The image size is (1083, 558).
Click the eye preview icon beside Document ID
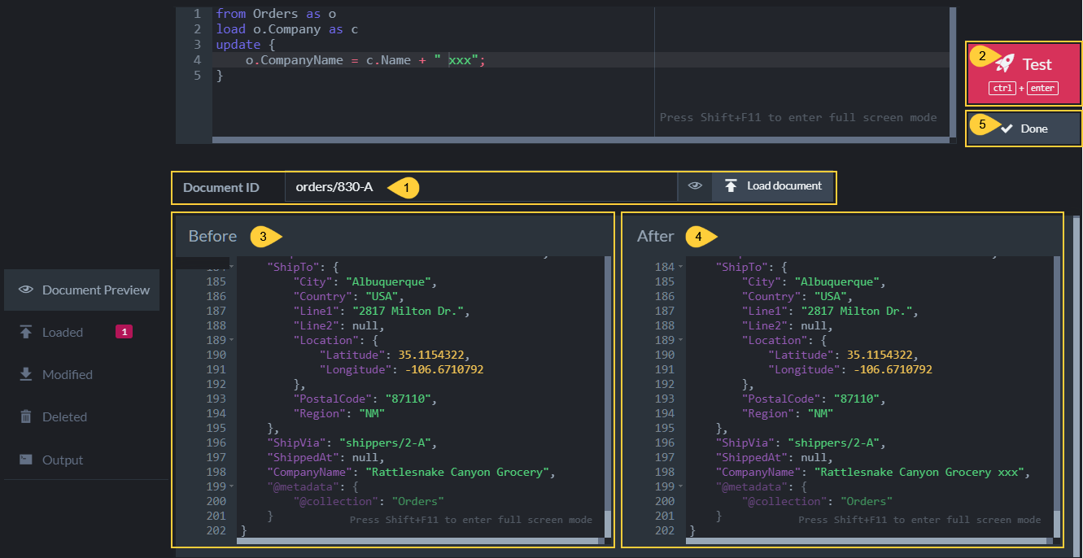coord(695,186)
